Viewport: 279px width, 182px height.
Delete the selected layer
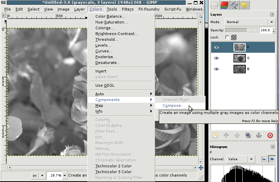270,135
